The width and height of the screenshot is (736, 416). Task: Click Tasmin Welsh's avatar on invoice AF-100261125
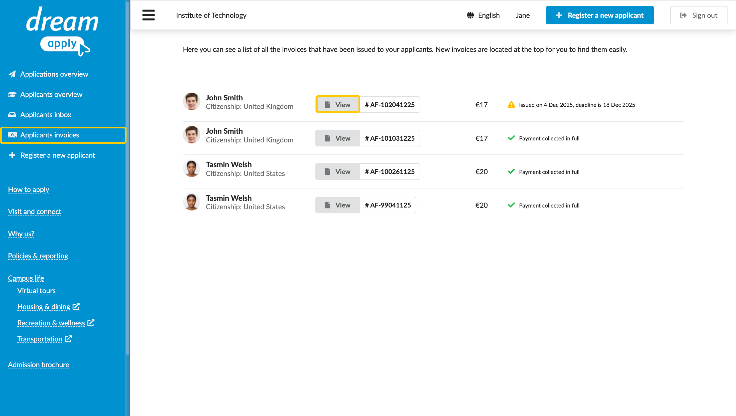(192, 168)
